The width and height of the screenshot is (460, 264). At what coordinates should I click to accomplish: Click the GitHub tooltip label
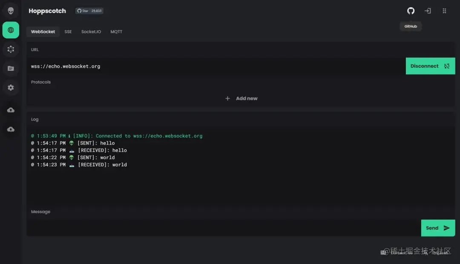click(411, 26)
